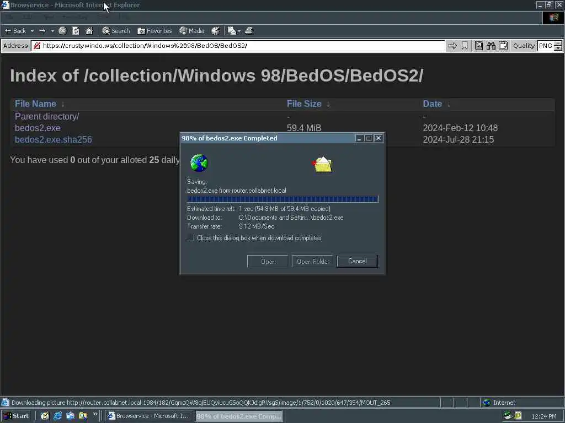Image resolution: width=565 pixels, height=423 pixels.
Task: Click the yellow tray icon beside clock
Action: coord(518,416)
